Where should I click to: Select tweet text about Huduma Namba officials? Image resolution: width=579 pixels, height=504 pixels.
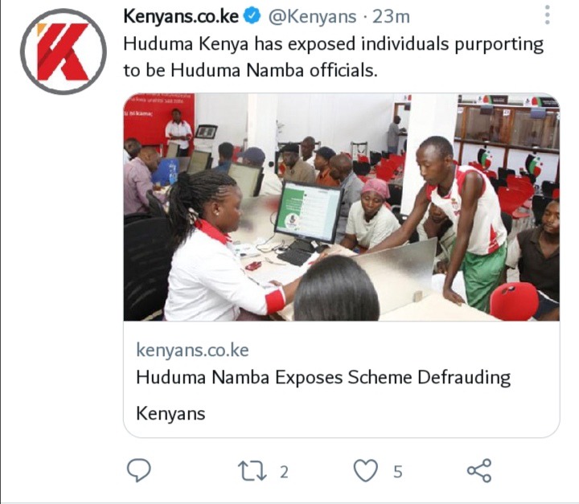pyautogui.click(x=333, y=57)
